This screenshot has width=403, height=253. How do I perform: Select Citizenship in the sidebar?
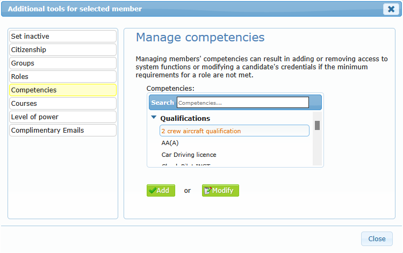63,50
